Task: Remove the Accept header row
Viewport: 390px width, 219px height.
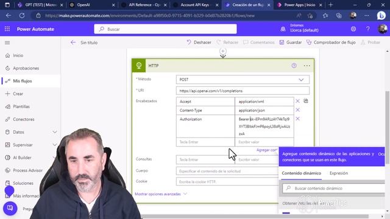Action: click(x=297, y=101)
